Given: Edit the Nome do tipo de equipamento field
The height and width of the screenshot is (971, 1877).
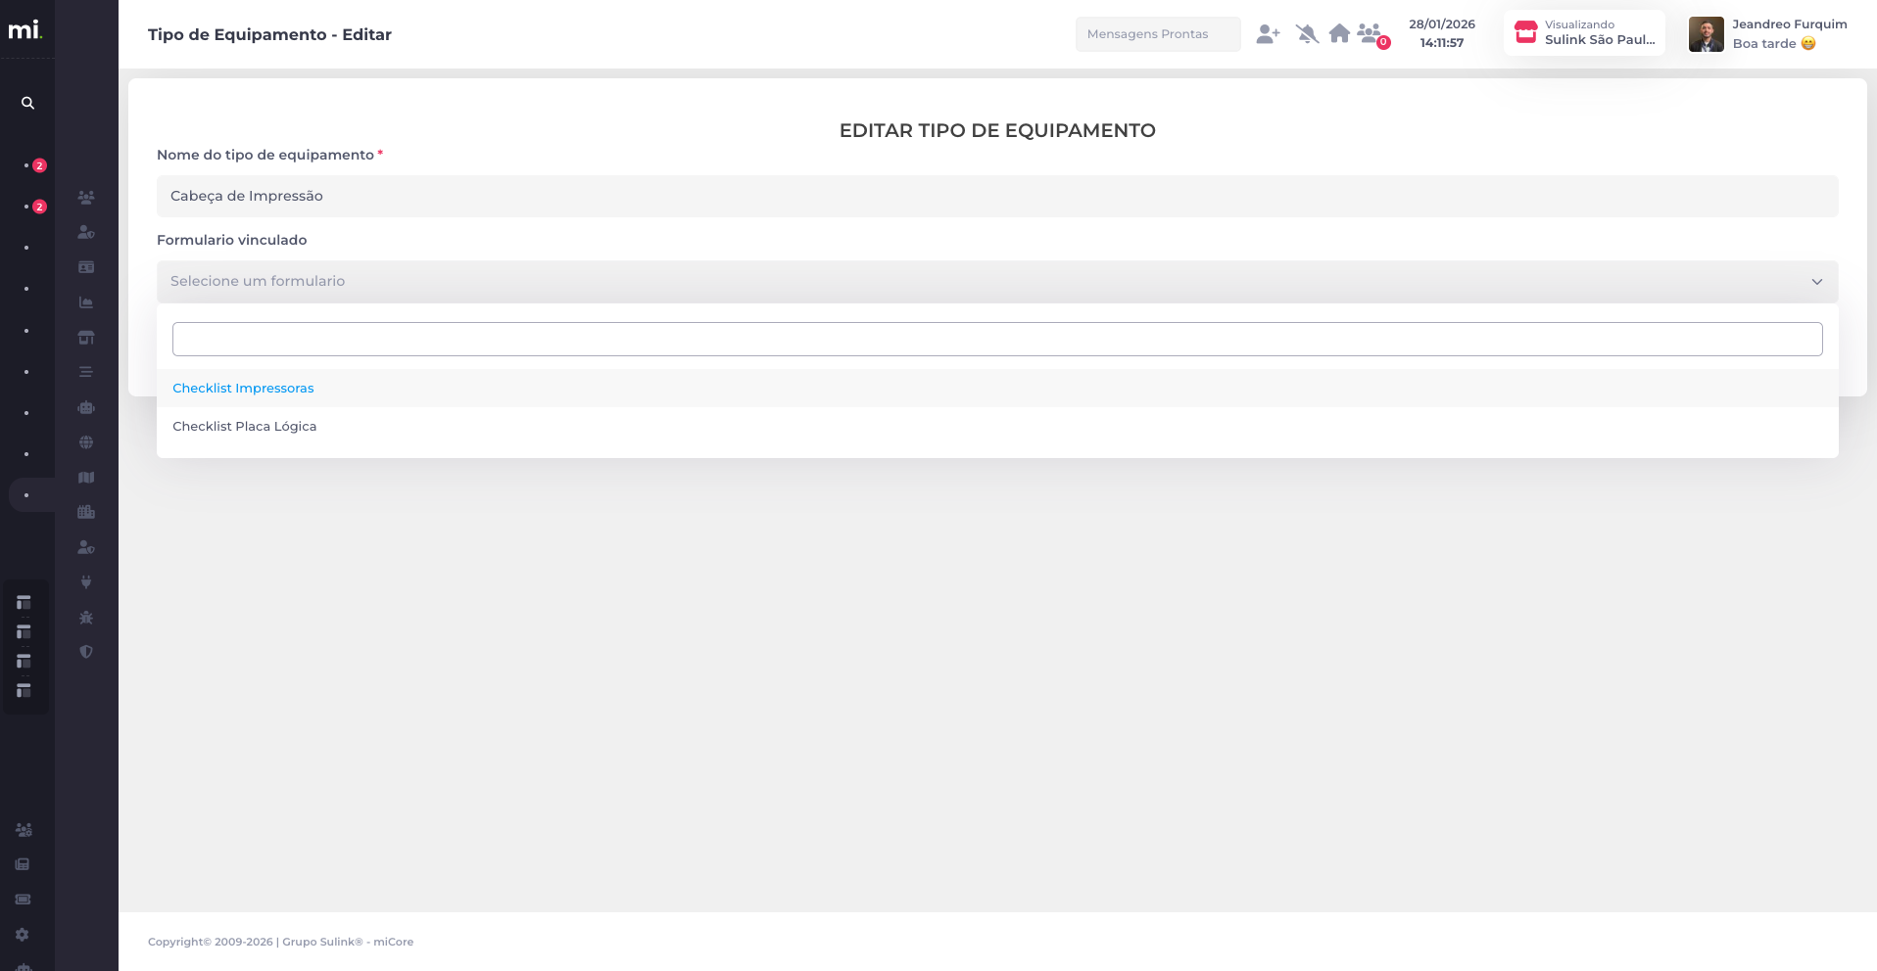Looking at the screenshot, I should pyautogui.click(x=996, y=197).
